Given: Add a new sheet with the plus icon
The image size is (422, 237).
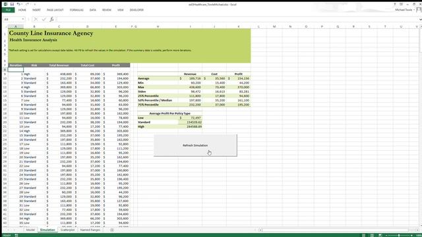Looking at the screenshot, I should [112, 230].
